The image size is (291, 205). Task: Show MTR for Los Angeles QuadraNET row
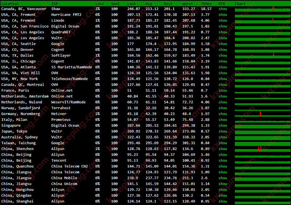(x=223, y=32)
